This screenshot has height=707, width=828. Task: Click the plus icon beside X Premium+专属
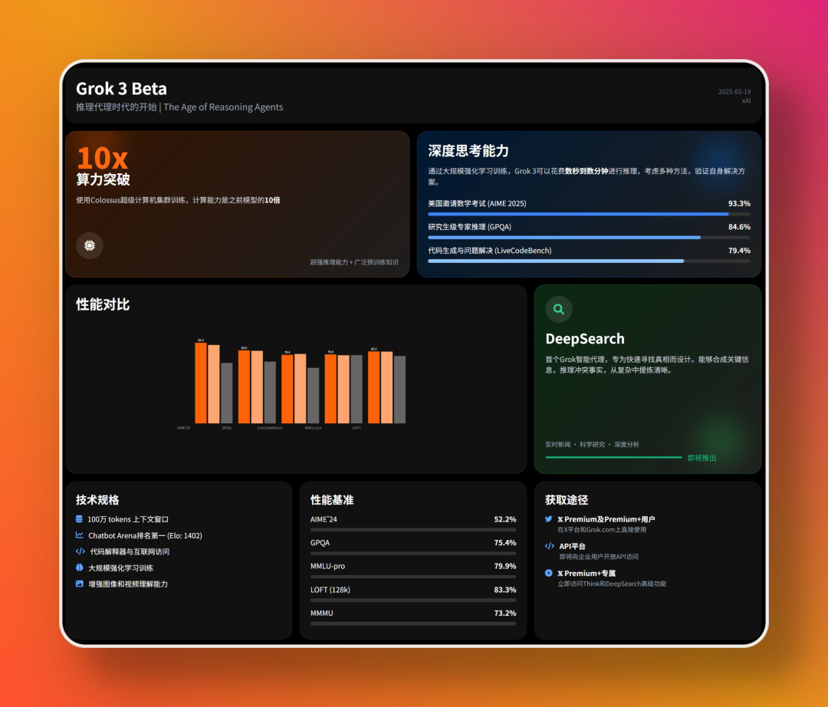coord(549,573)
